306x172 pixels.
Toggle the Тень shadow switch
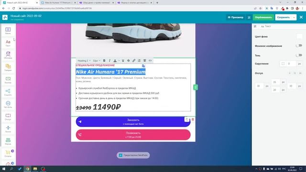tap(299, 55)
